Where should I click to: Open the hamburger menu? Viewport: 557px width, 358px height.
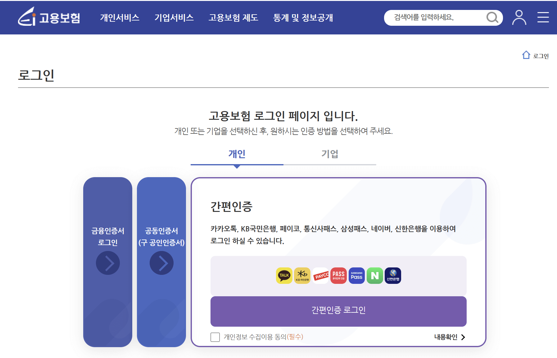tap(543, 18)
